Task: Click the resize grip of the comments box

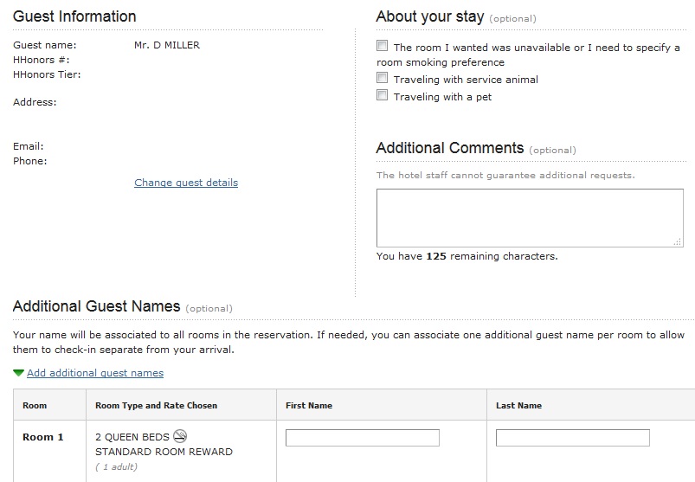Action: tap(677, 241)
